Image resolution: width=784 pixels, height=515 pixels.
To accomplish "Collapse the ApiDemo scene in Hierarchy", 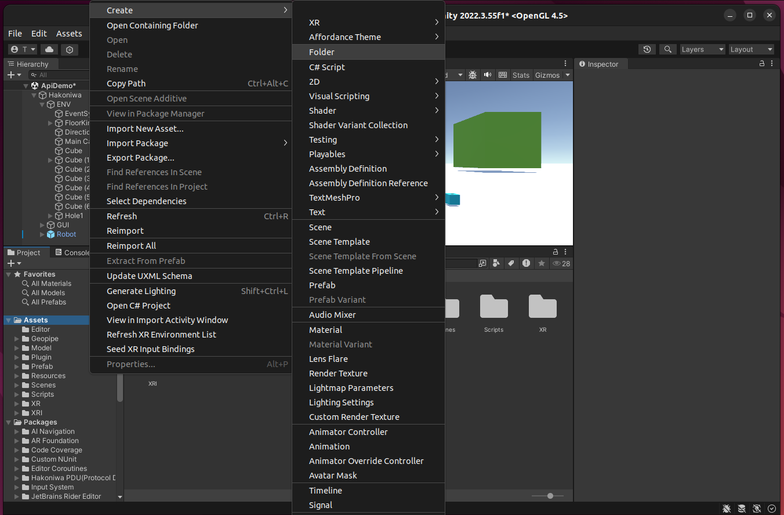I will point(26,86).
